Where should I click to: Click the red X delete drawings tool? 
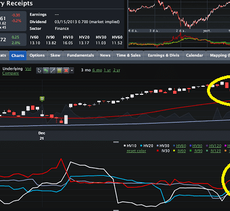click(66, 71)
